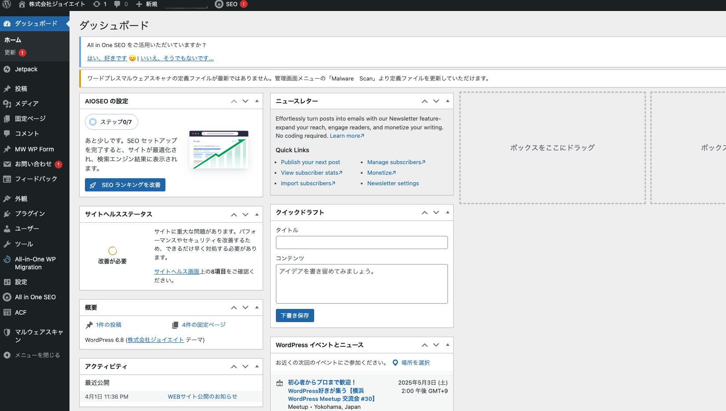Click Learn more newsletter link

point(347,136)
